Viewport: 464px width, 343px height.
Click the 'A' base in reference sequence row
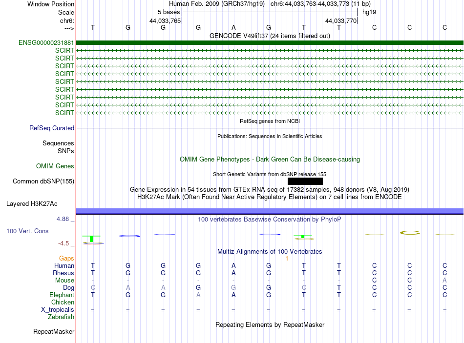(x=233, y=27)
